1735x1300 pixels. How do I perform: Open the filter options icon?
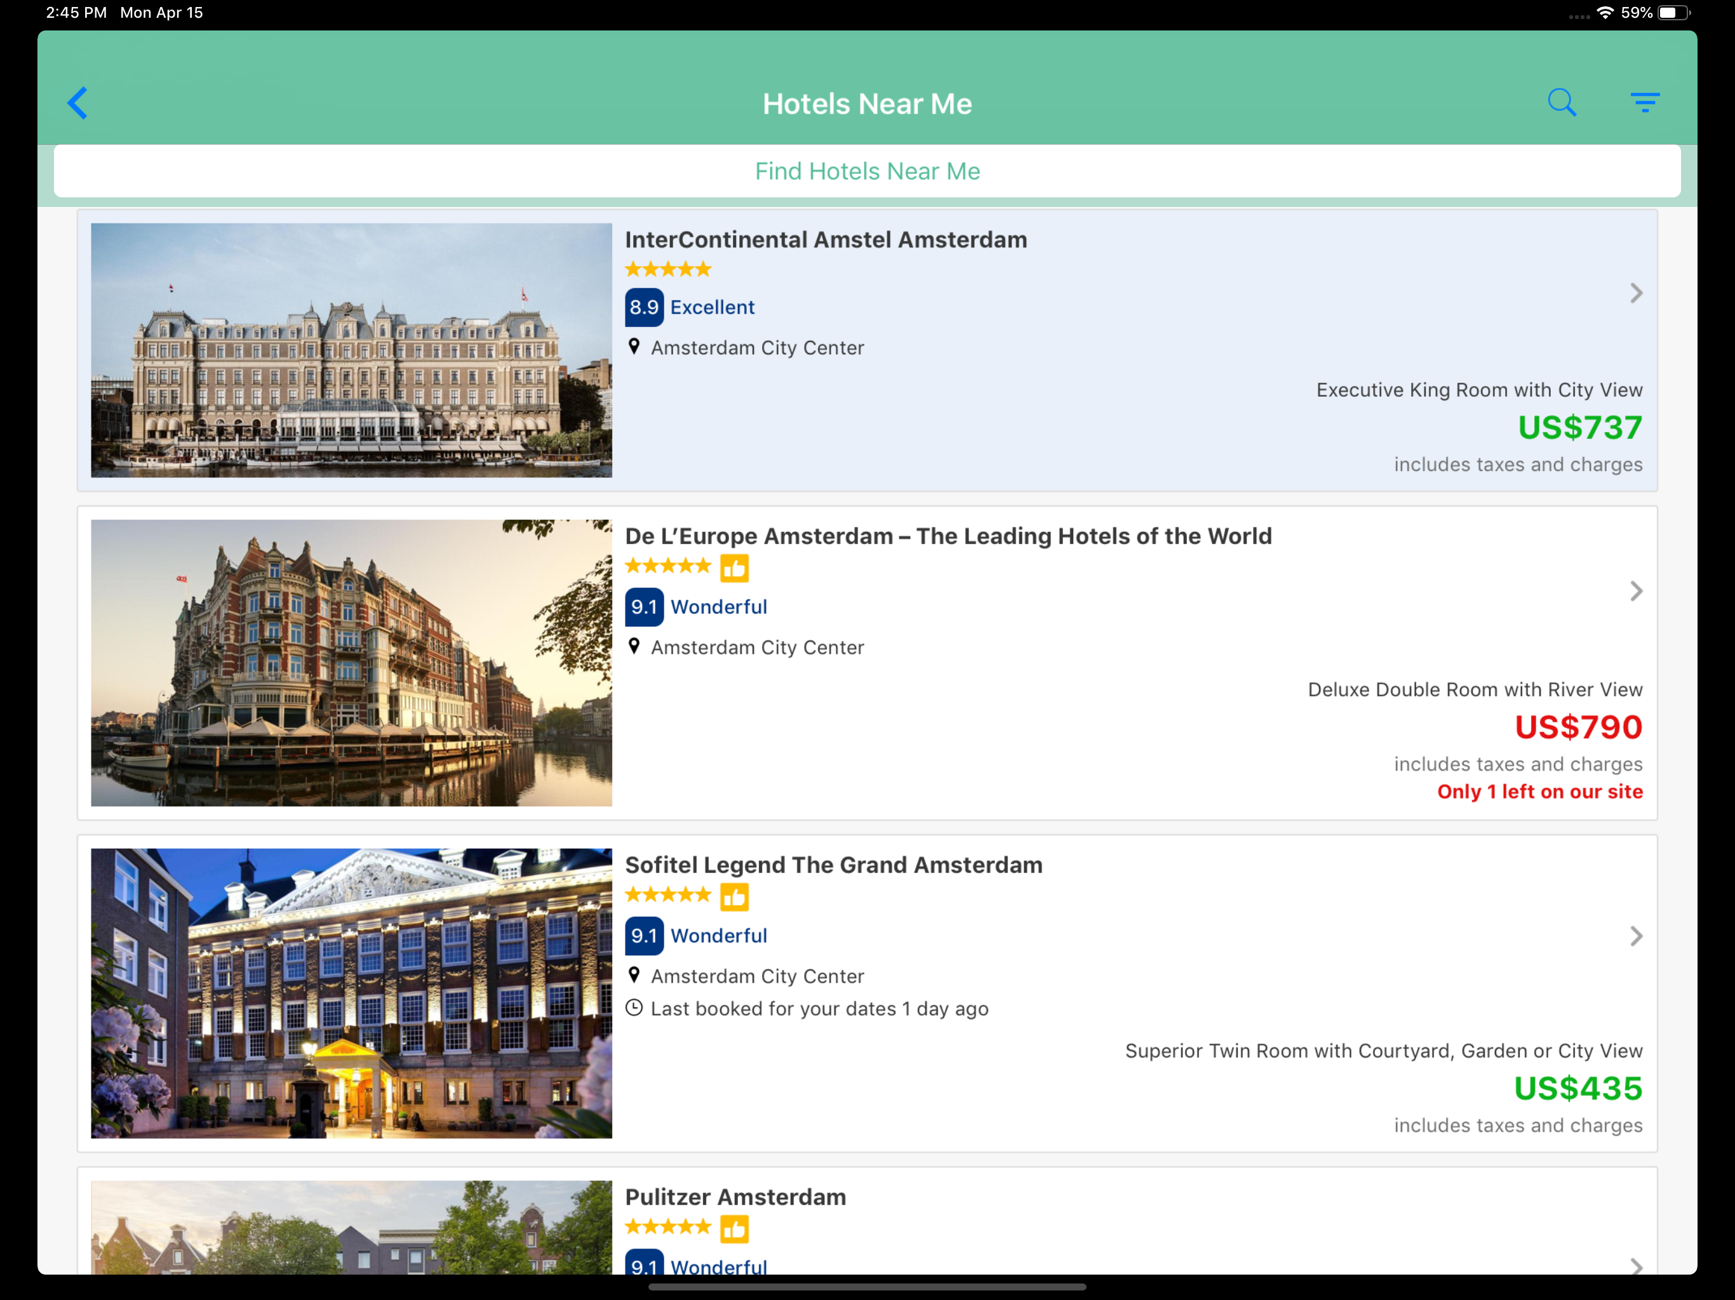tap(1645, 103)
